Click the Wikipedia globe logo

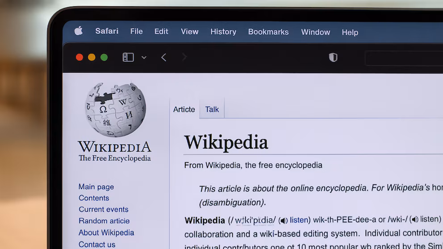click(x=115, y=109)
